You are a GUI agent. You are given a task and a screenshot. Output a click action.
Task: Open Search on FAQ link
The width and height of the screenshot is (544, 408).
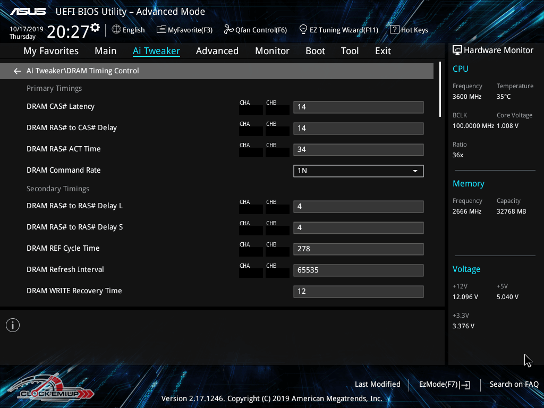[514, 384]
